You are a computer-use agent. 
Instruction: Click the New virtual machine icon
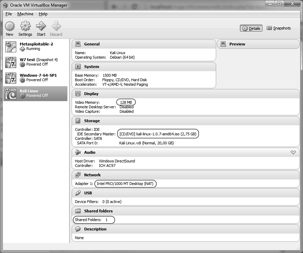click(x=10, y=26)
